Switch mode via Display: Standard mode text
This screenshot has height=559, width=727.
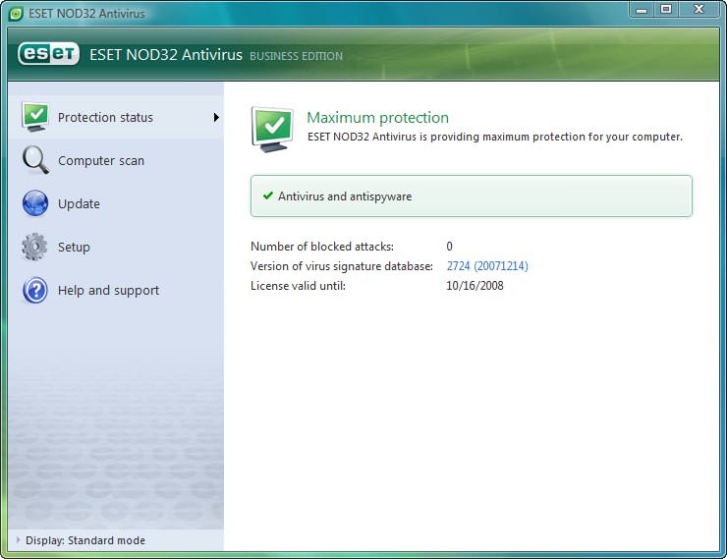pos(85,540)
